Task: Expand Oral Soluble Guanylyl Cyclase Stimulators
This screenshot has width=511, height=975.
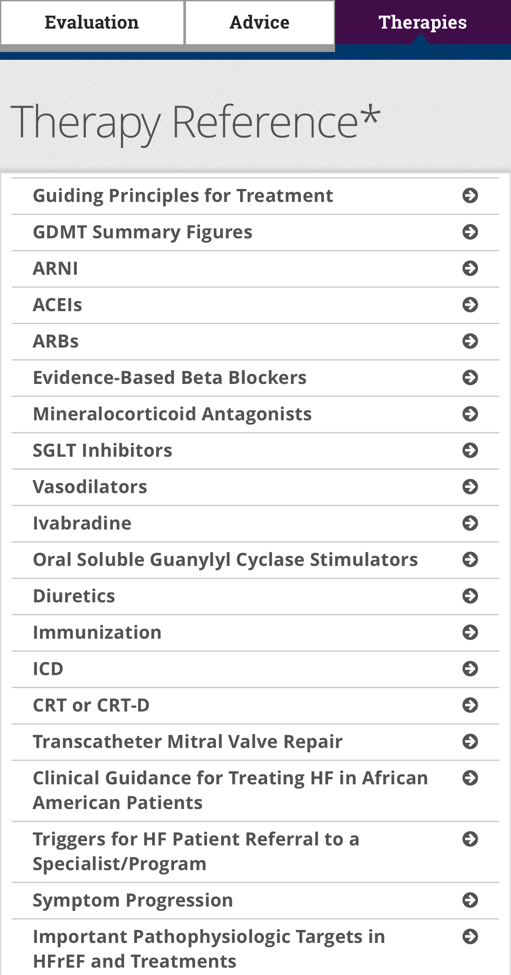Action: tap(225, 559)
